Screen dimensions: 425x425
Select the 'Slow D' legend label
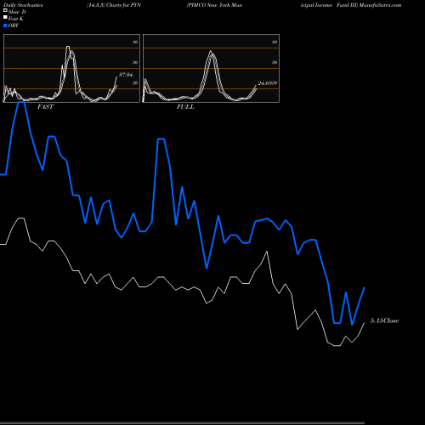(17, 12)
